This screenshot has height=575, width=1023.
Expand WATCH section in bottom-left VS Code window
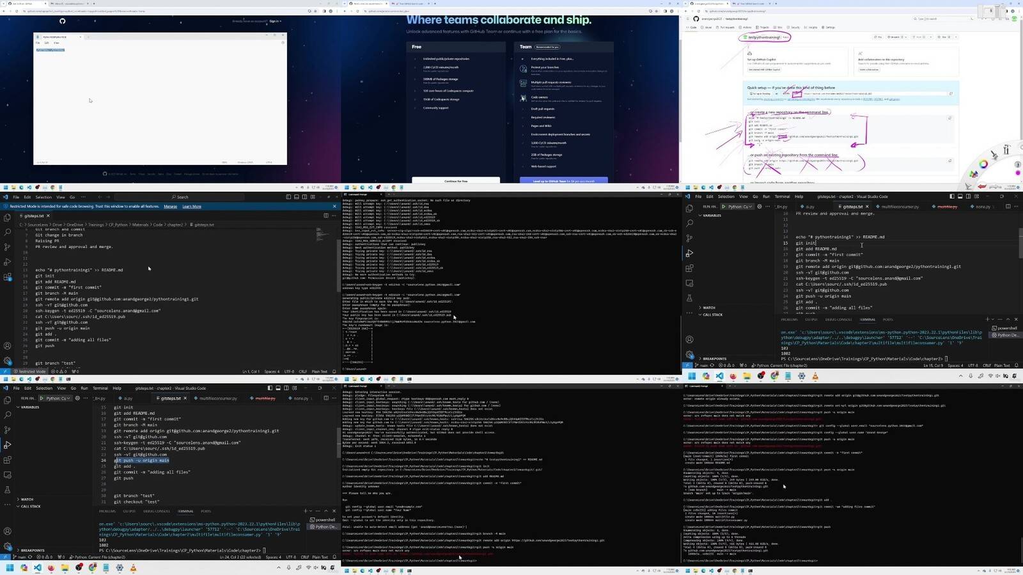[x=26, y=500]
